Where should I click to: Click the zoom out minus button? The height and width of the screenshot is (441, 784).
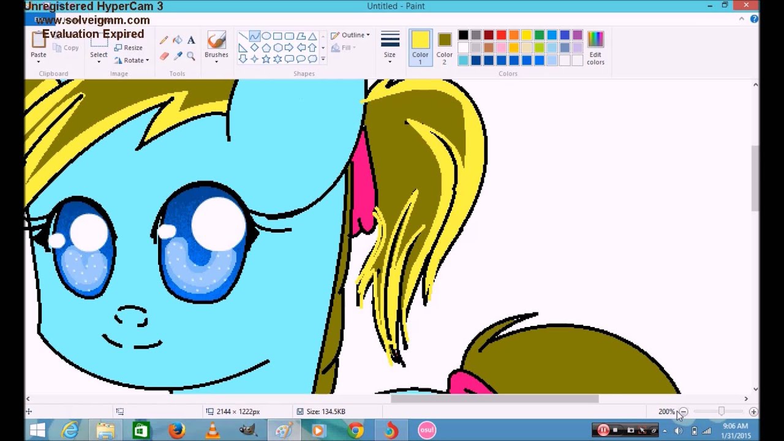click(684, 412)
